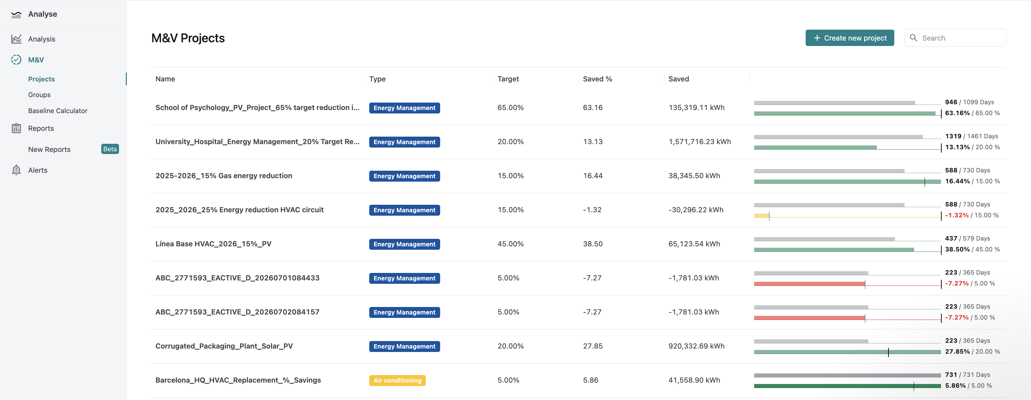Click the Create new project button
This screenshot has height=400, width=1031.
pos(850,37)
